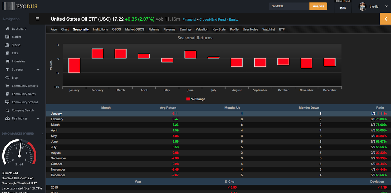
Task: Click the November bar in chart
Action: coord(307,63)
